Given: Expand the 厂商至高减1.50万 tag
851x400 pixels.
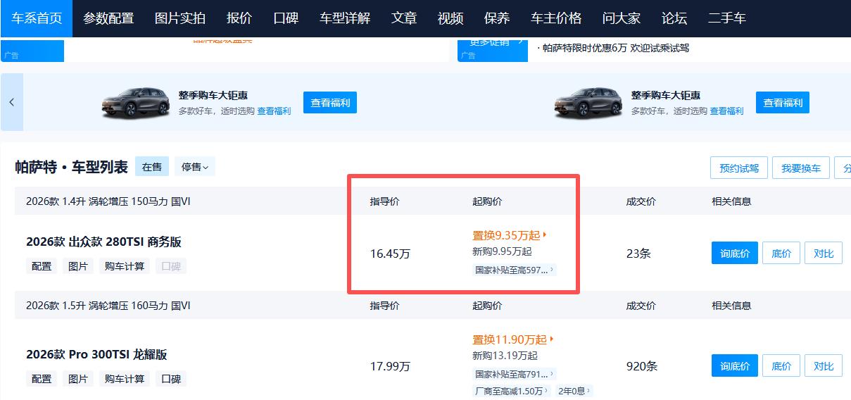Looking at the screenshot, I should point(512,391).
